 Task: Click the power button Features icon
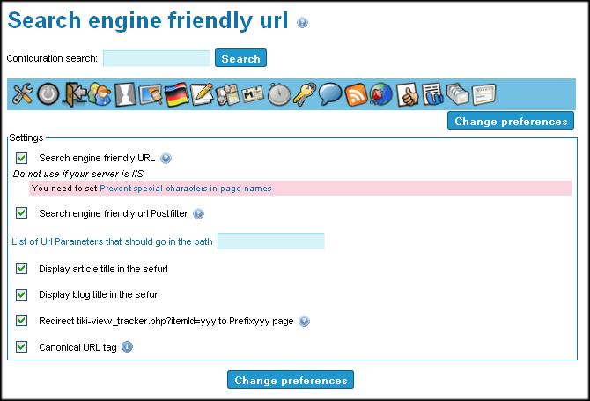(x=48, y=94)
